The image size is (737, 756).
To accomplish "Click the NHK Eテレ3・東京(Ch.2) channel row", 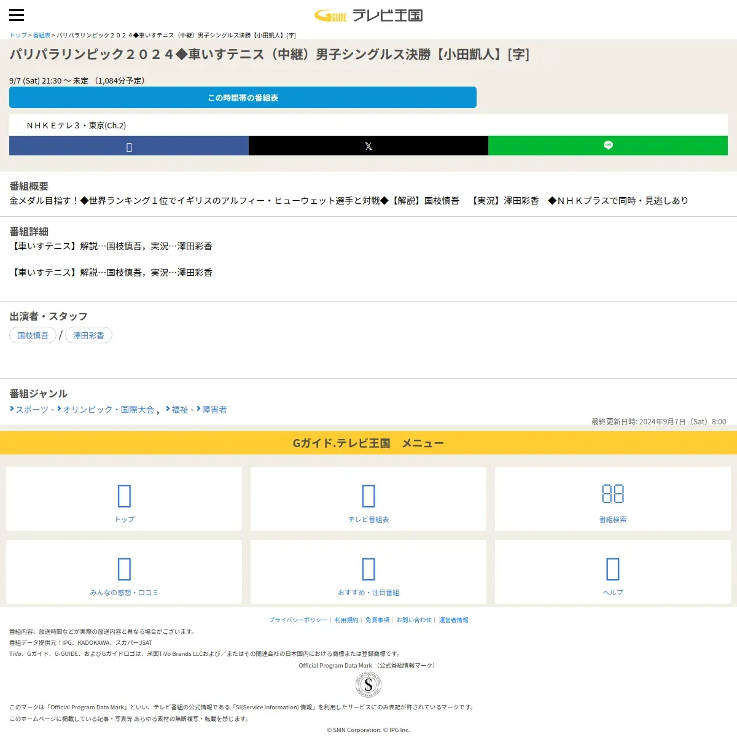I will tap(368, 125).
